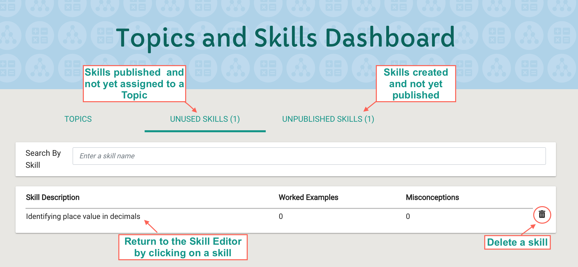Click the Skill Description column header
The width and height of the screenshot is (578, 267).
(x=53, y=197)
